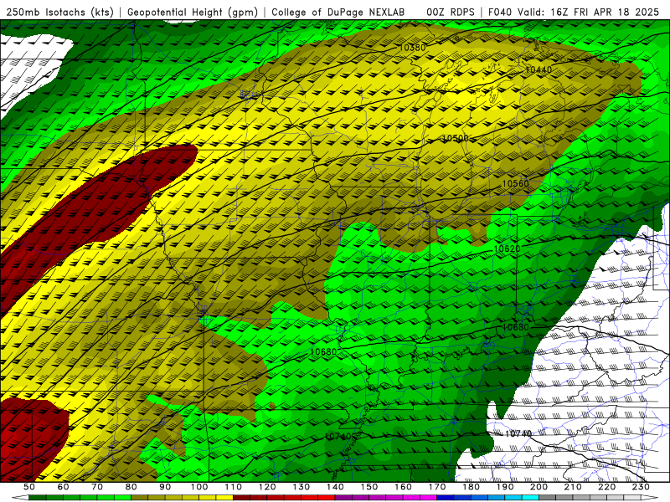Click the 10440 height contour label
Screen dimensions: 670x502
[539, 69]
